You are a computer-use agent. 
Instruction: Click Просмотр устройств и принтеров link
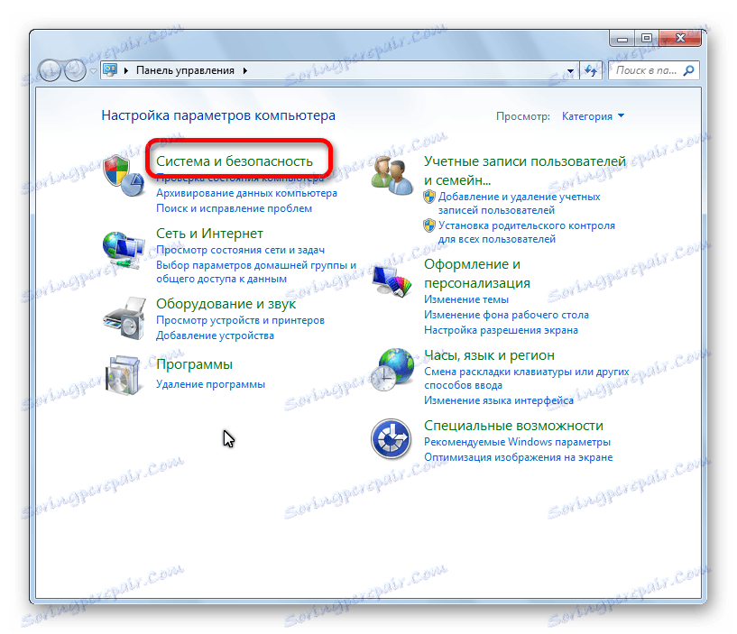coord(240,320)
